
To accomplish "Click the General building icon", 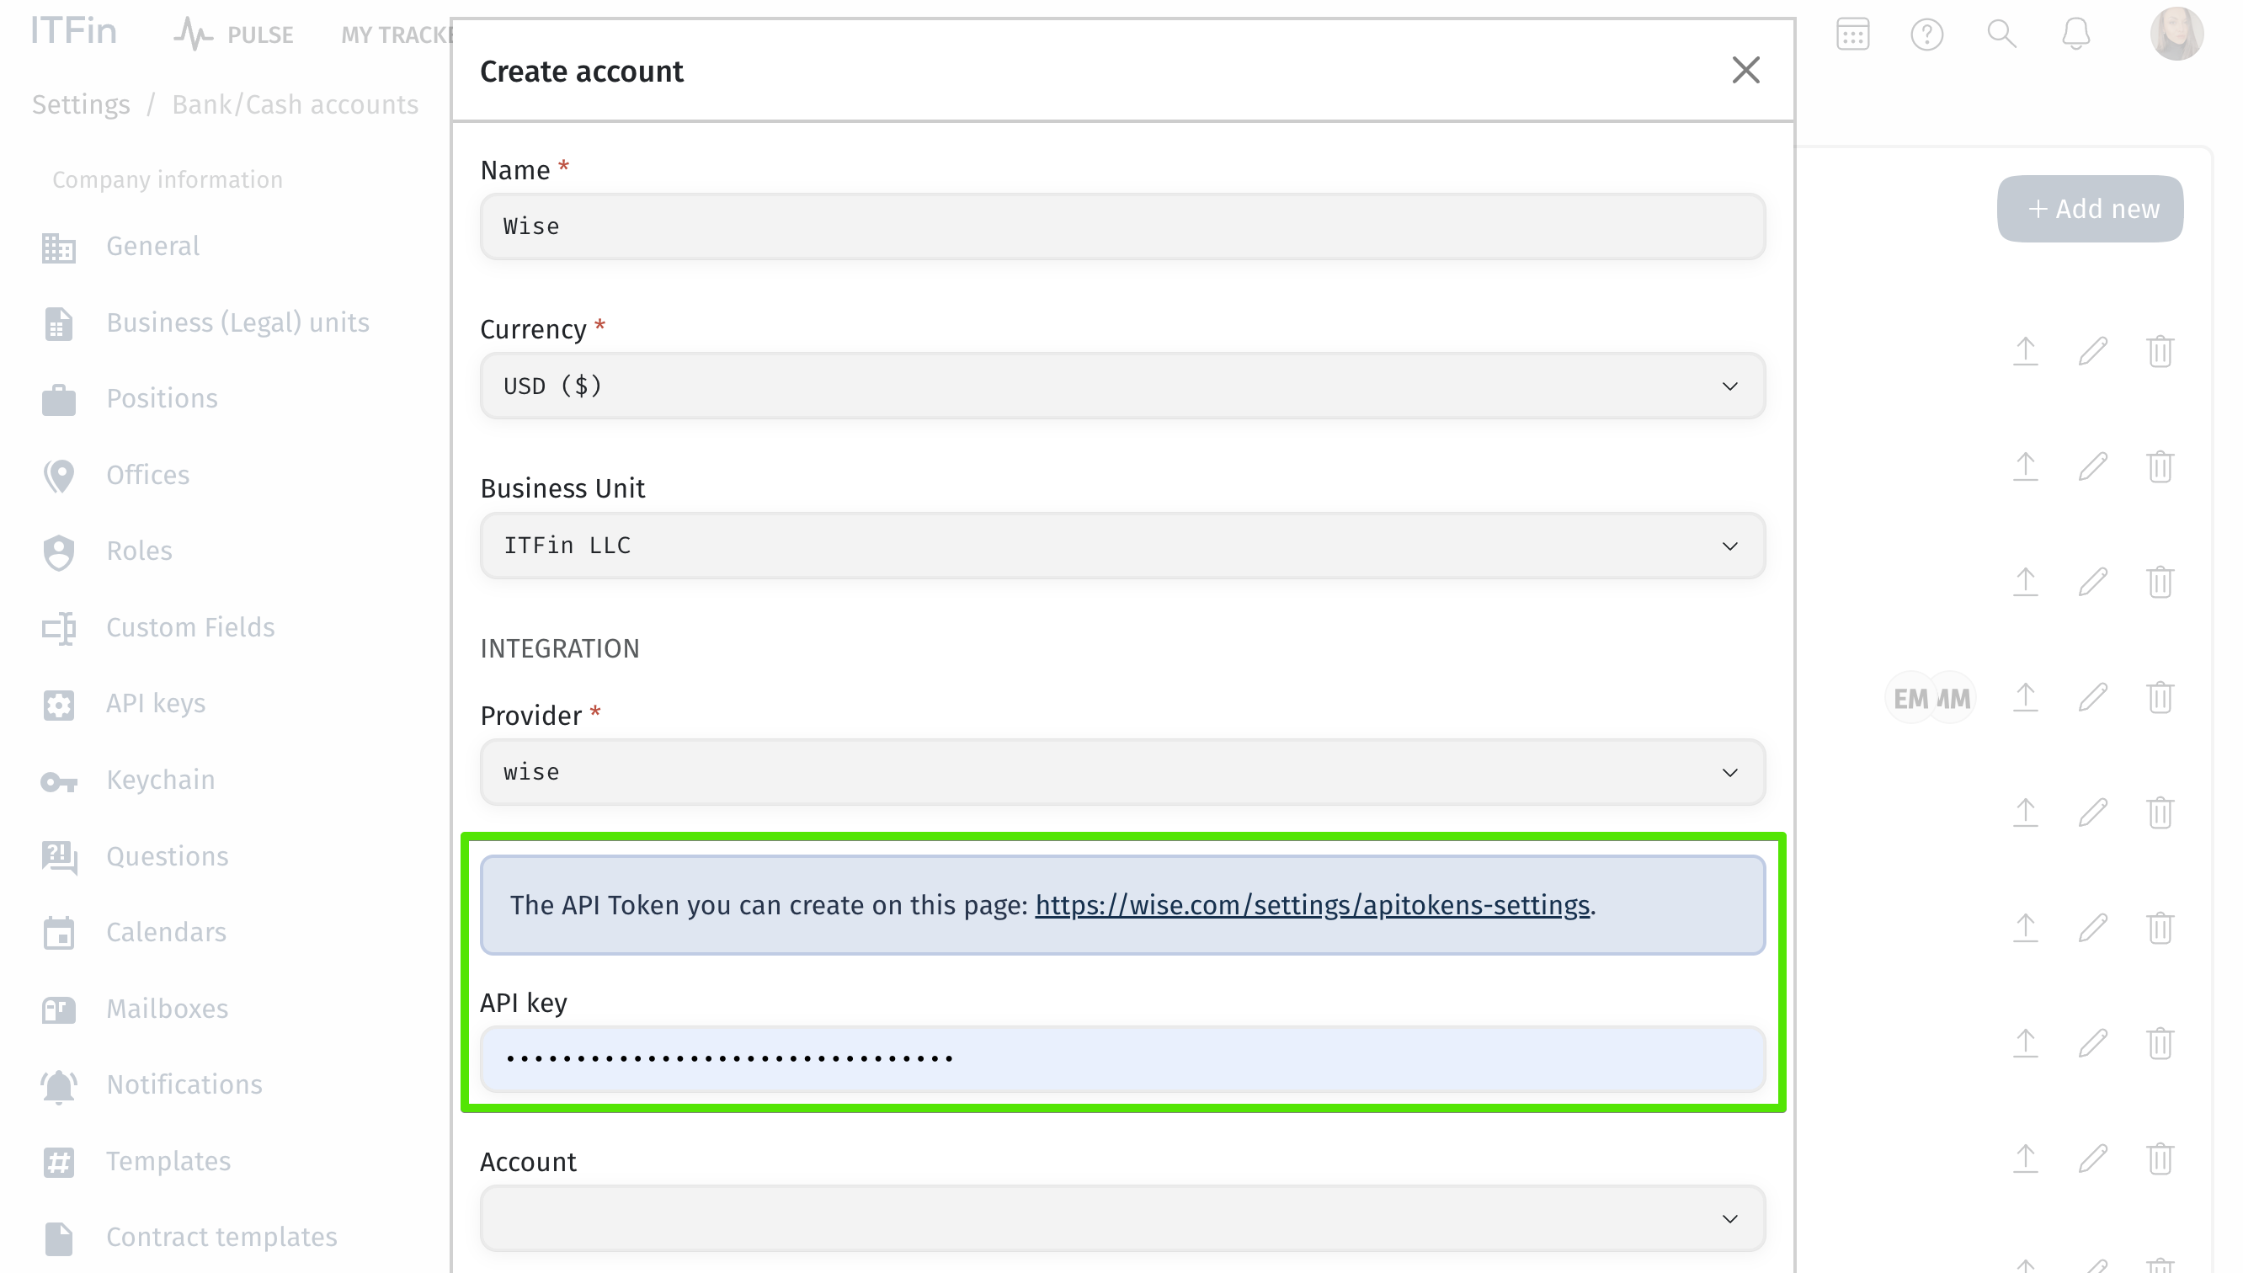I will 59,248.
